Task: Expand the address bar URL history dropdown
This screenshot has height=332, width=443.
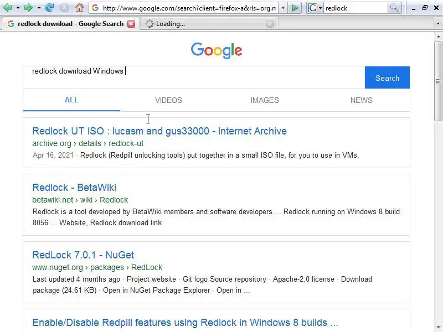Action: click(x=283, y=8)
